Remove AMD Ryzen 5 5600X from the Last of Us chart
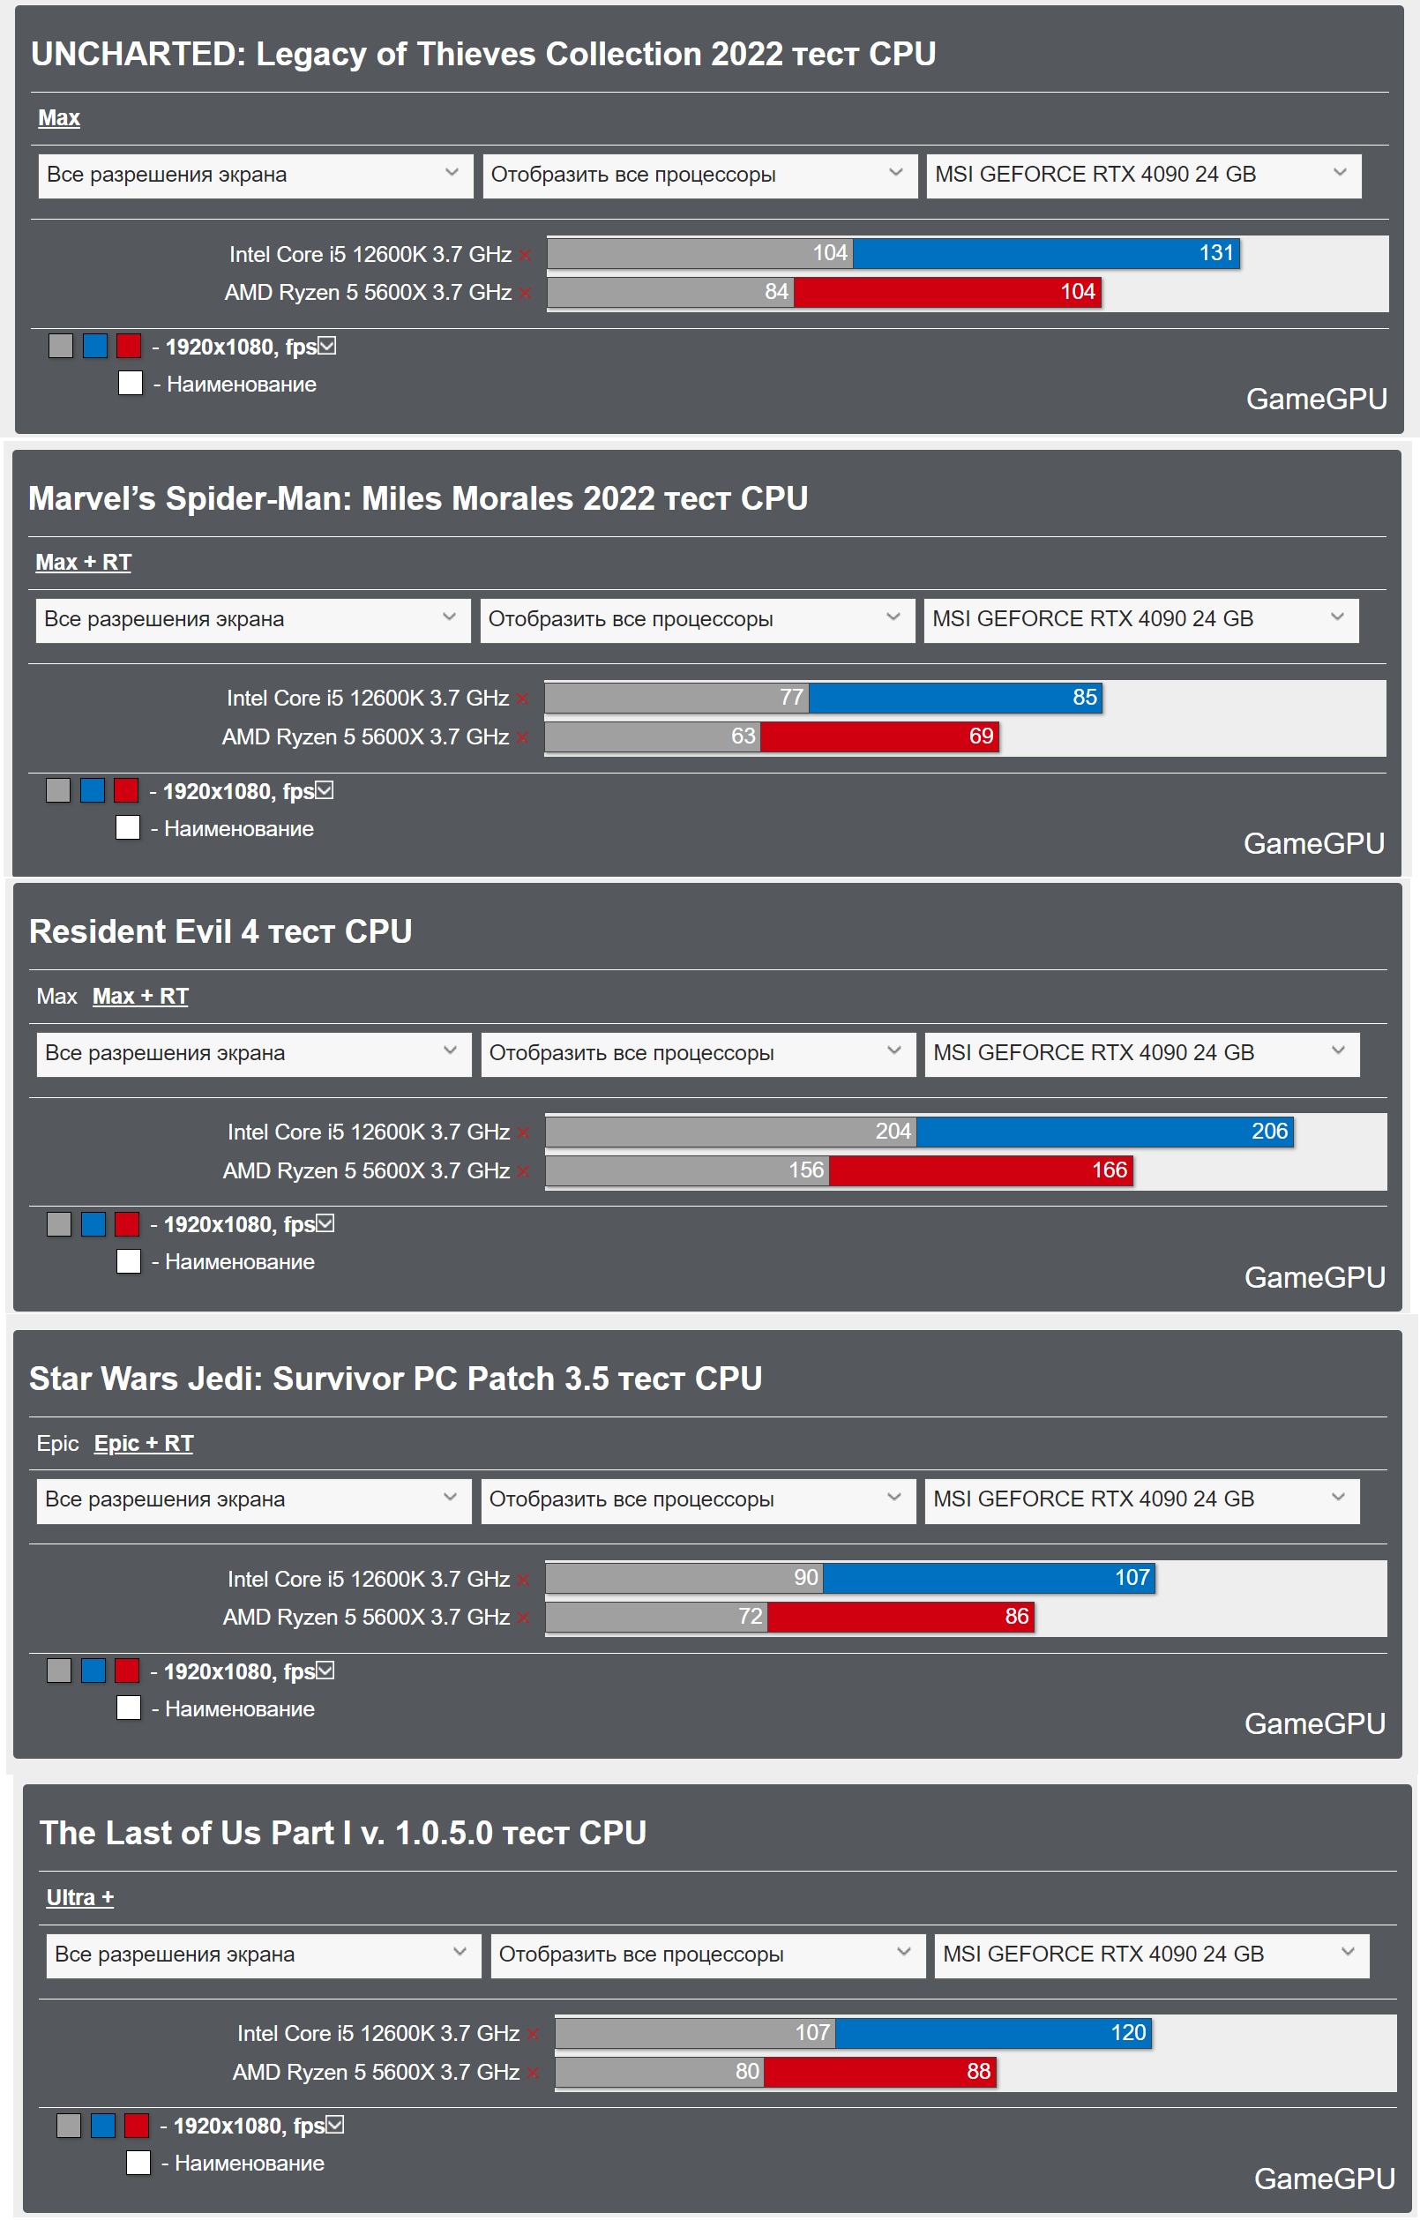 click(x=533, y=2074)
